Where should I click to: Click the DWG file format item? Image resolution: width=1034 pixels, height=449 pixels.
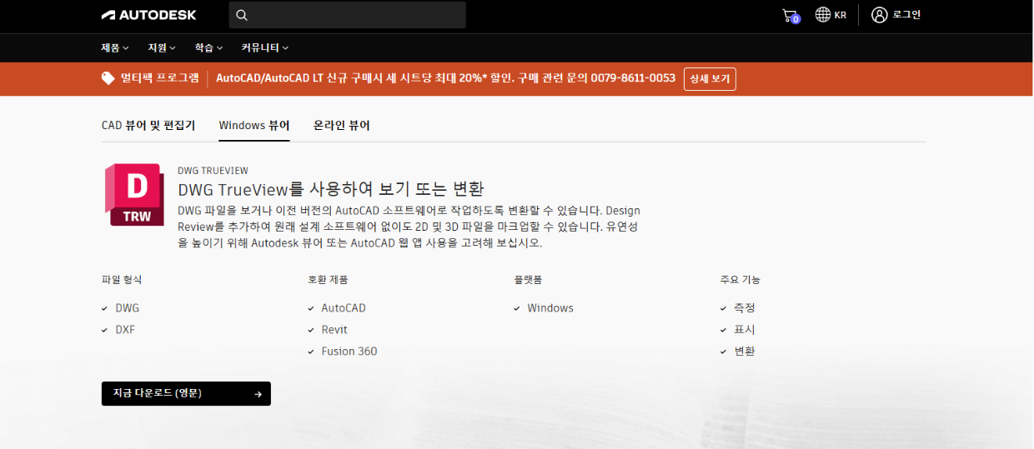[128, 308]
